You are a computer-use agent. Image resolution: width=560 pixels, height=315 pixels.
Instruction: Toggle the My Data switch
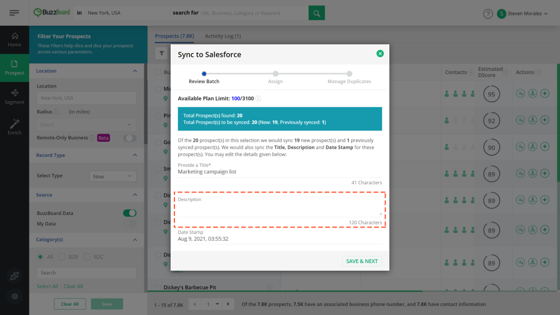130,224
